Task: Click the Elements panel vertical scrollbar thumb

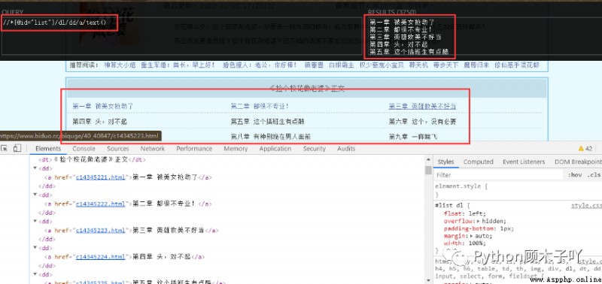Action: tap(428, 171)
